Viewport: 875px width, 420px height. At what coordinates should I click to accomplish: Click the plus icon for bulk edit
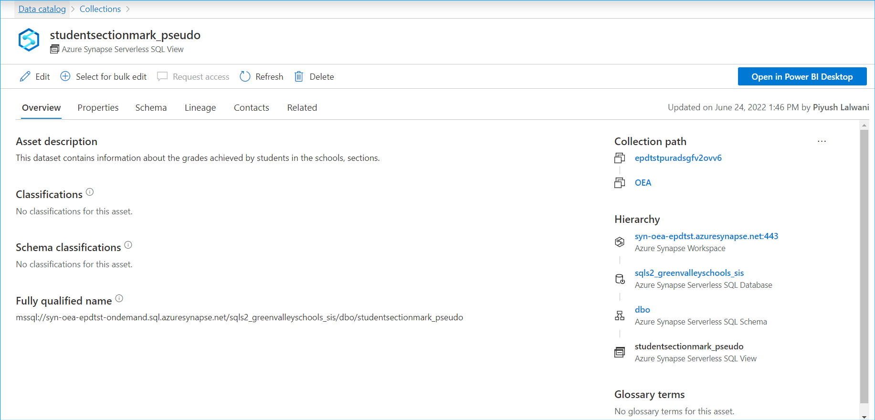point(65,76)
